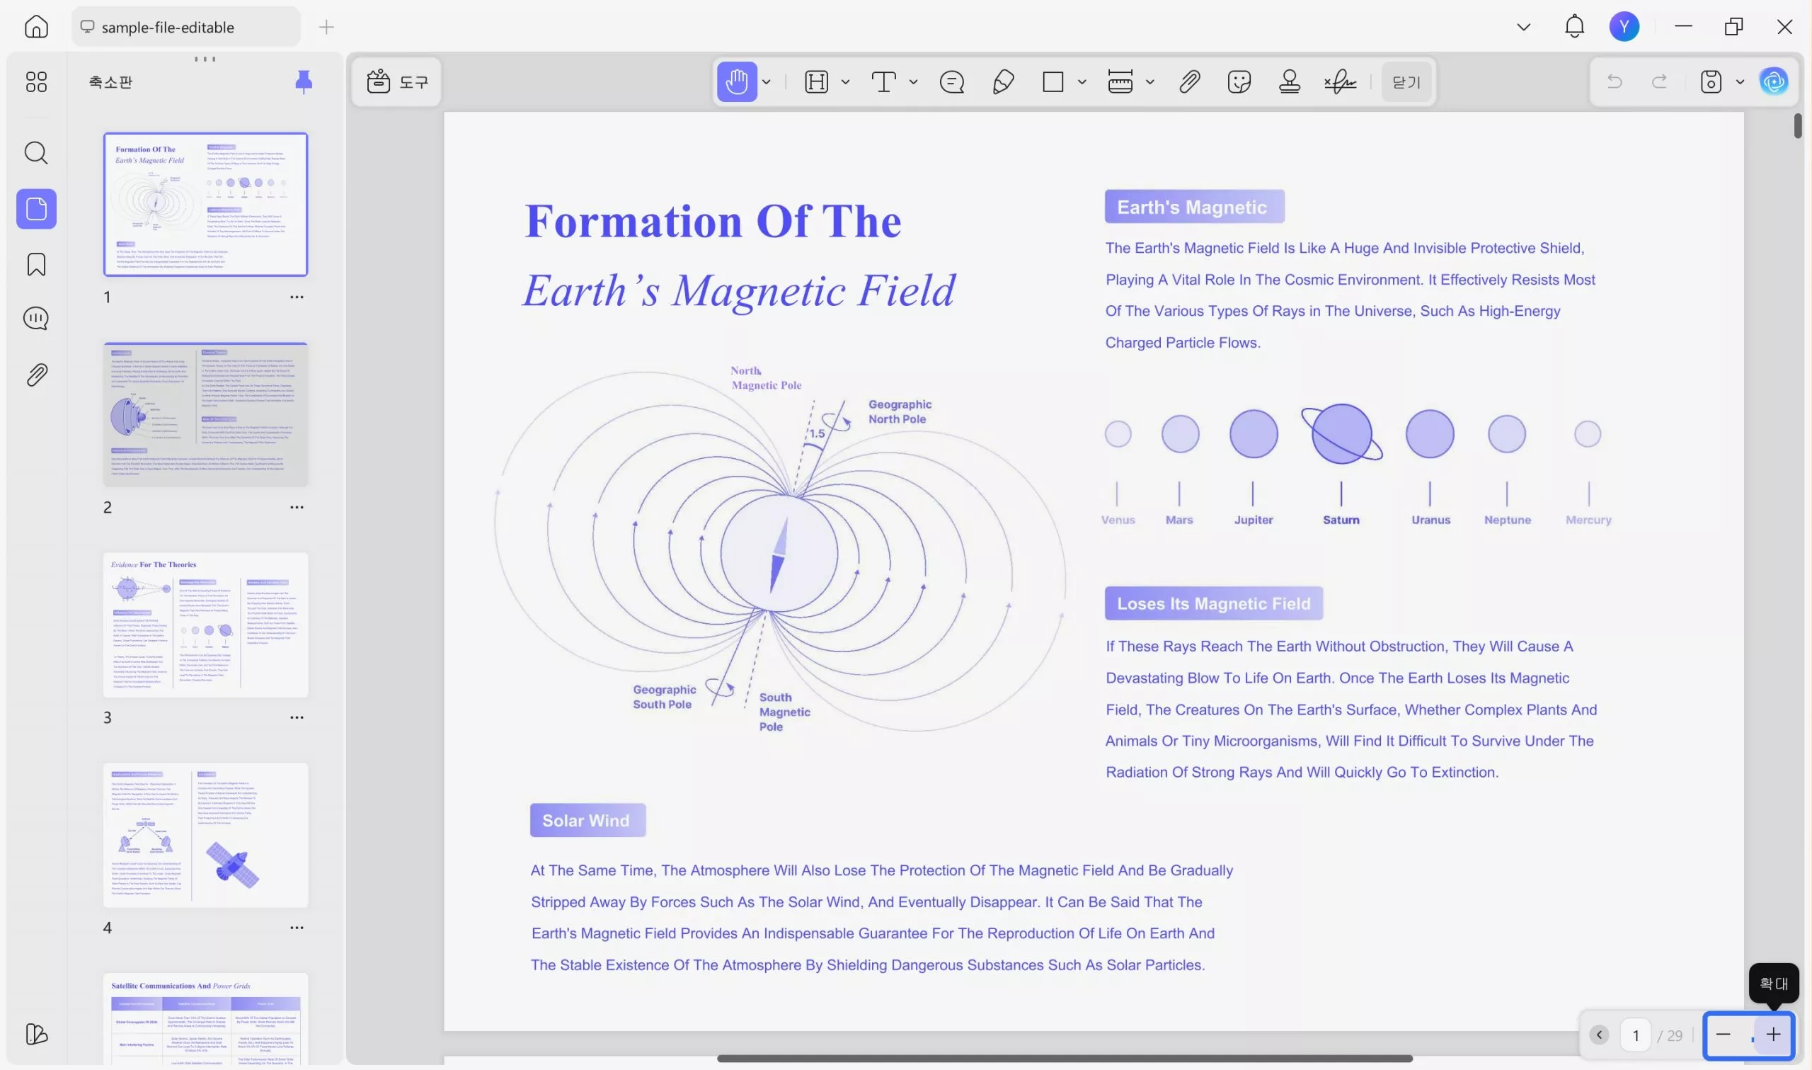1812x1070 pixels.
Task: Click the Loses Its Magnetic Field heading
Action: click(x=1213, y=603)
